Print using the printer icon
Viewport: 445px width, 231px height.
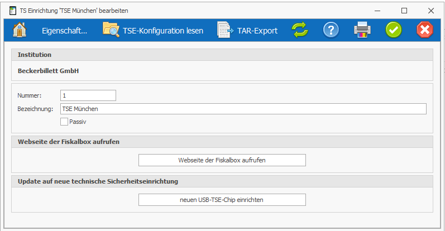click(362, 30)
